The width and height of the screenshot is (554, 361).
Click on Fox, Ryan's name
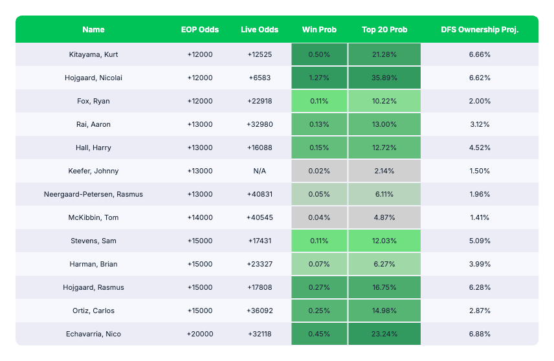point(93,101)
